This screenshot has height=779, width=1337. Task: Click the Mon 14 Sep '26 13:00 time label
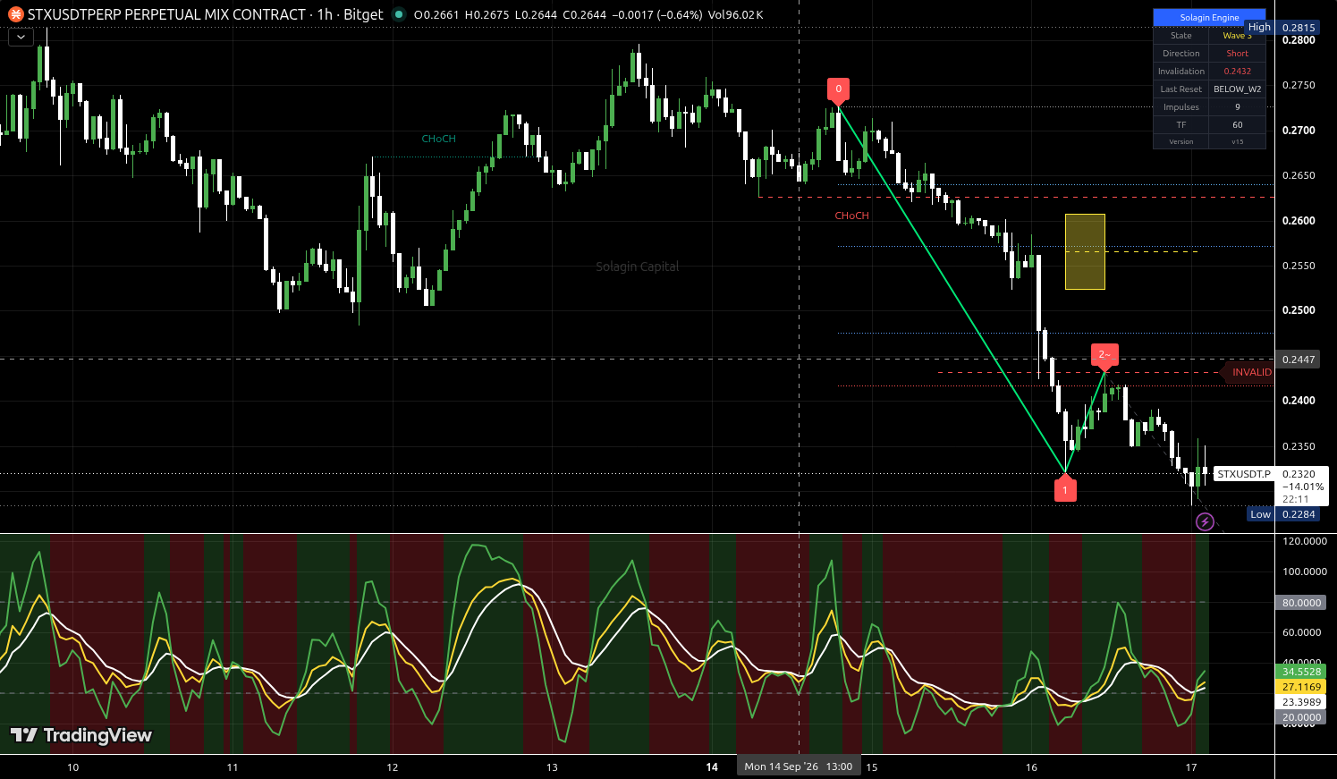[x=799, y=766]
